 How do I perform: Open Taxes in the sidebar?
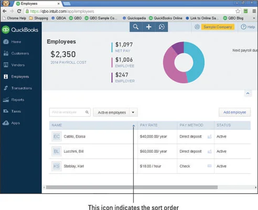[16, 111]
